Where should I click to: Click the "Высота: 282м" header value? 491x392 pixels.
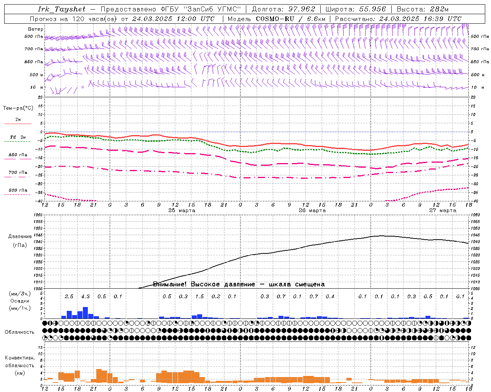[x=422, y=9]
